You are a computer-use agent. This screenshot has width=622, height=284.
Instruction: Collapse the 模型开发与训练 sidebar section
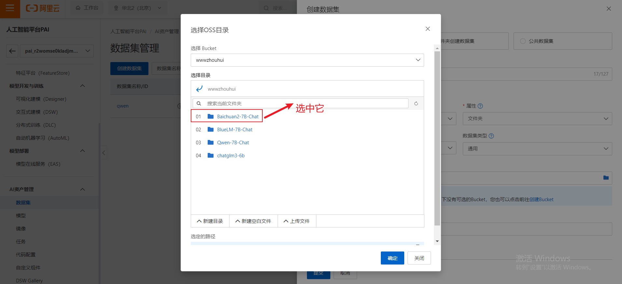(82, 86)
